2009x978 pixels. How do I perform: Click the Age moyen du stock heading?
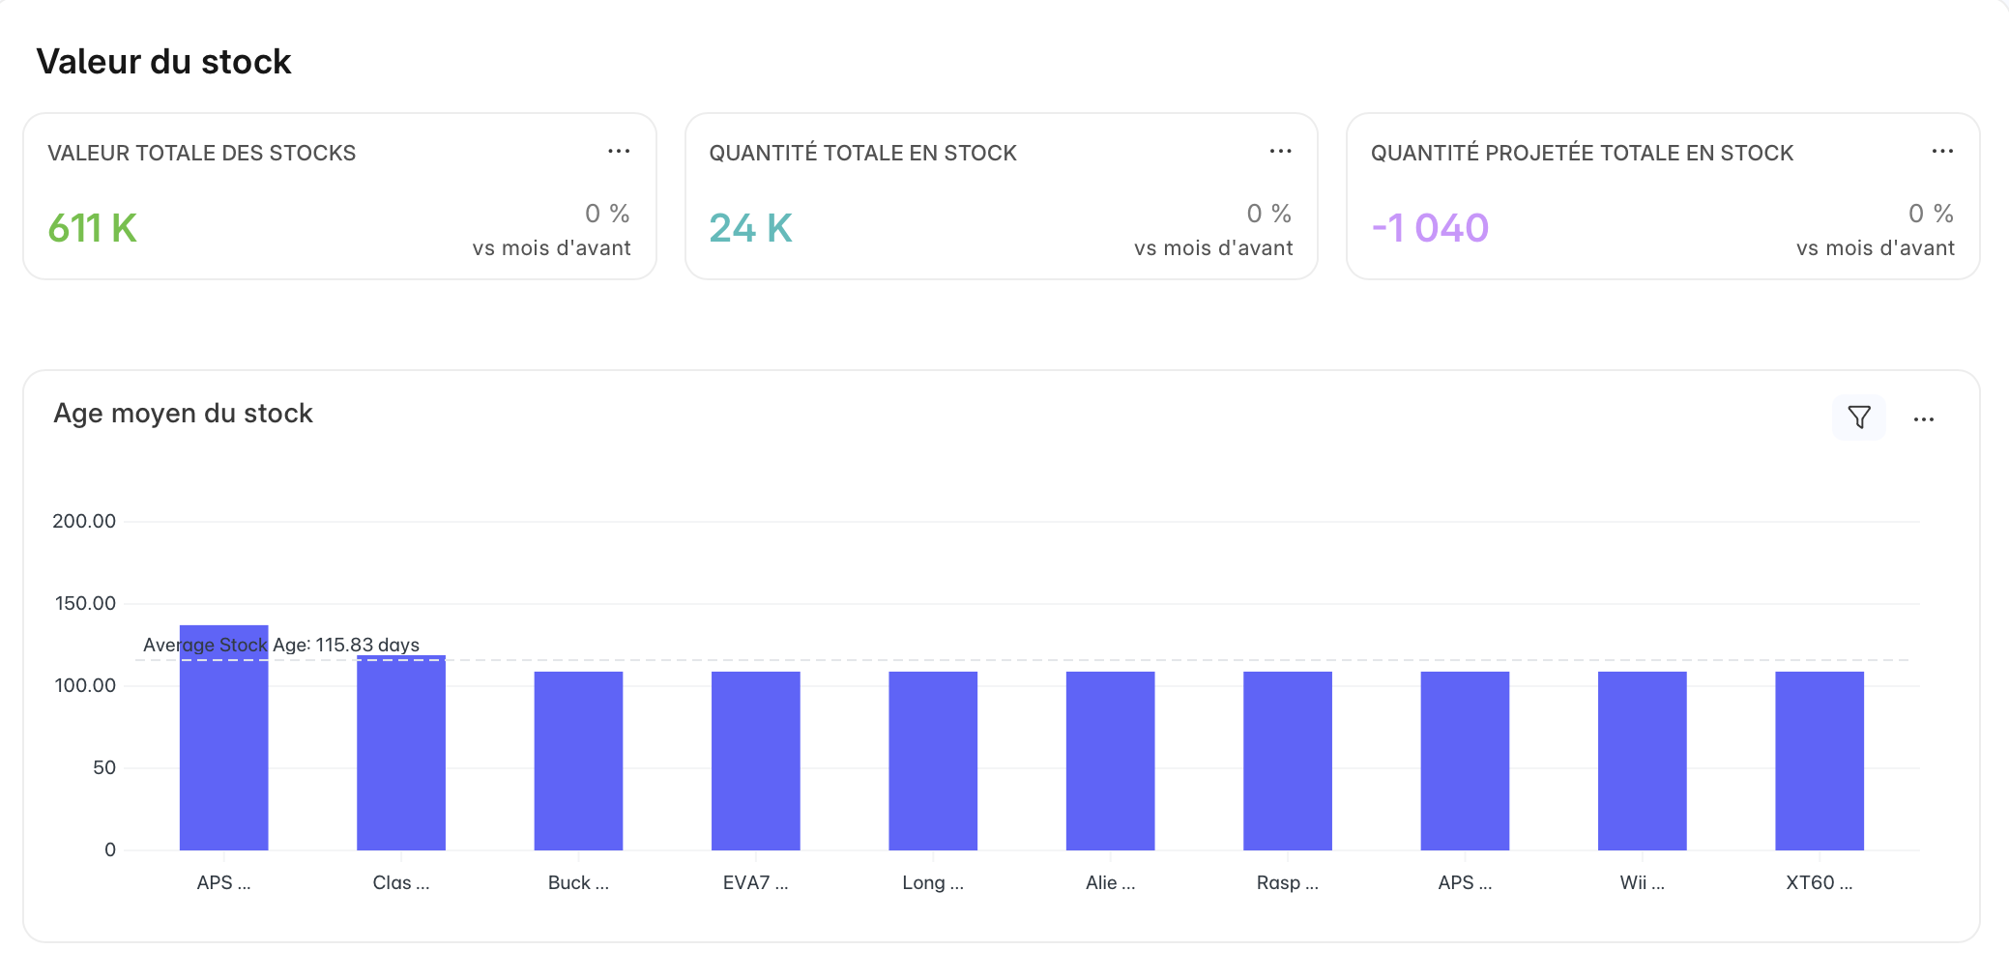point(183,414)
